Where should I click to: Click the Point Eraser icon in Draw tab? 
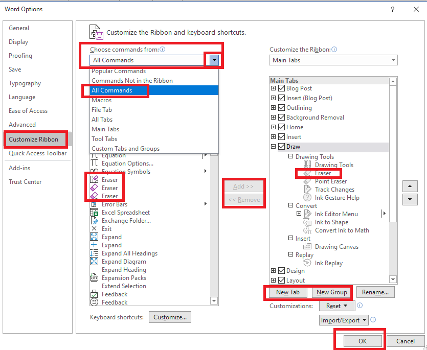[x=307, y=181]
